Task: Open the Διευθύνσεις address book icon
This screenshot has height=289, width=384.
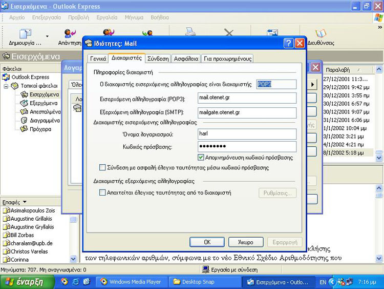Action: [321, 34]
